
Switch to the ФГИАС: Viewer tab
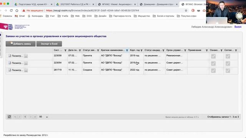[x=116, y=4]
